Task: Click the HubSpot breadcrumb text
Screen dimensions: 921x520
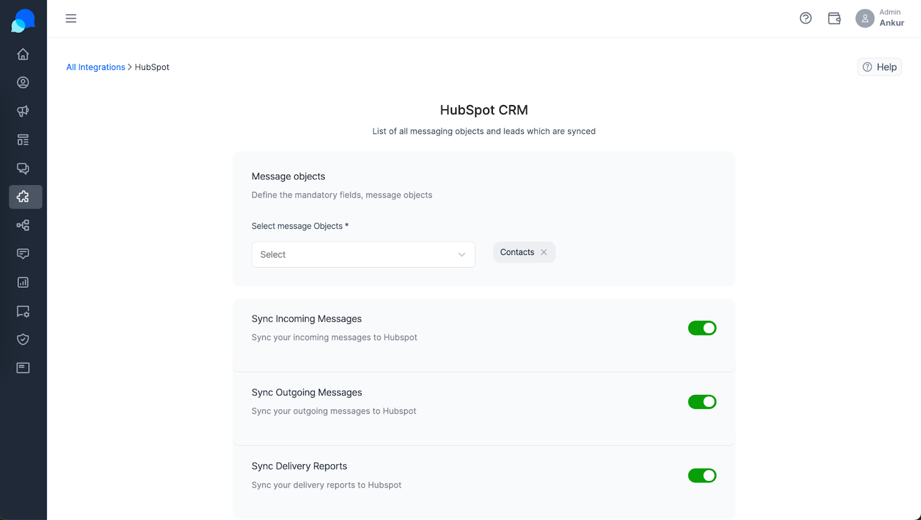Action: click(x=152, y=67)
